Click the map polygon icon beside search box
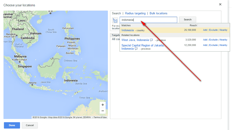This screenshot has height=130, width=232. point(115,20)
